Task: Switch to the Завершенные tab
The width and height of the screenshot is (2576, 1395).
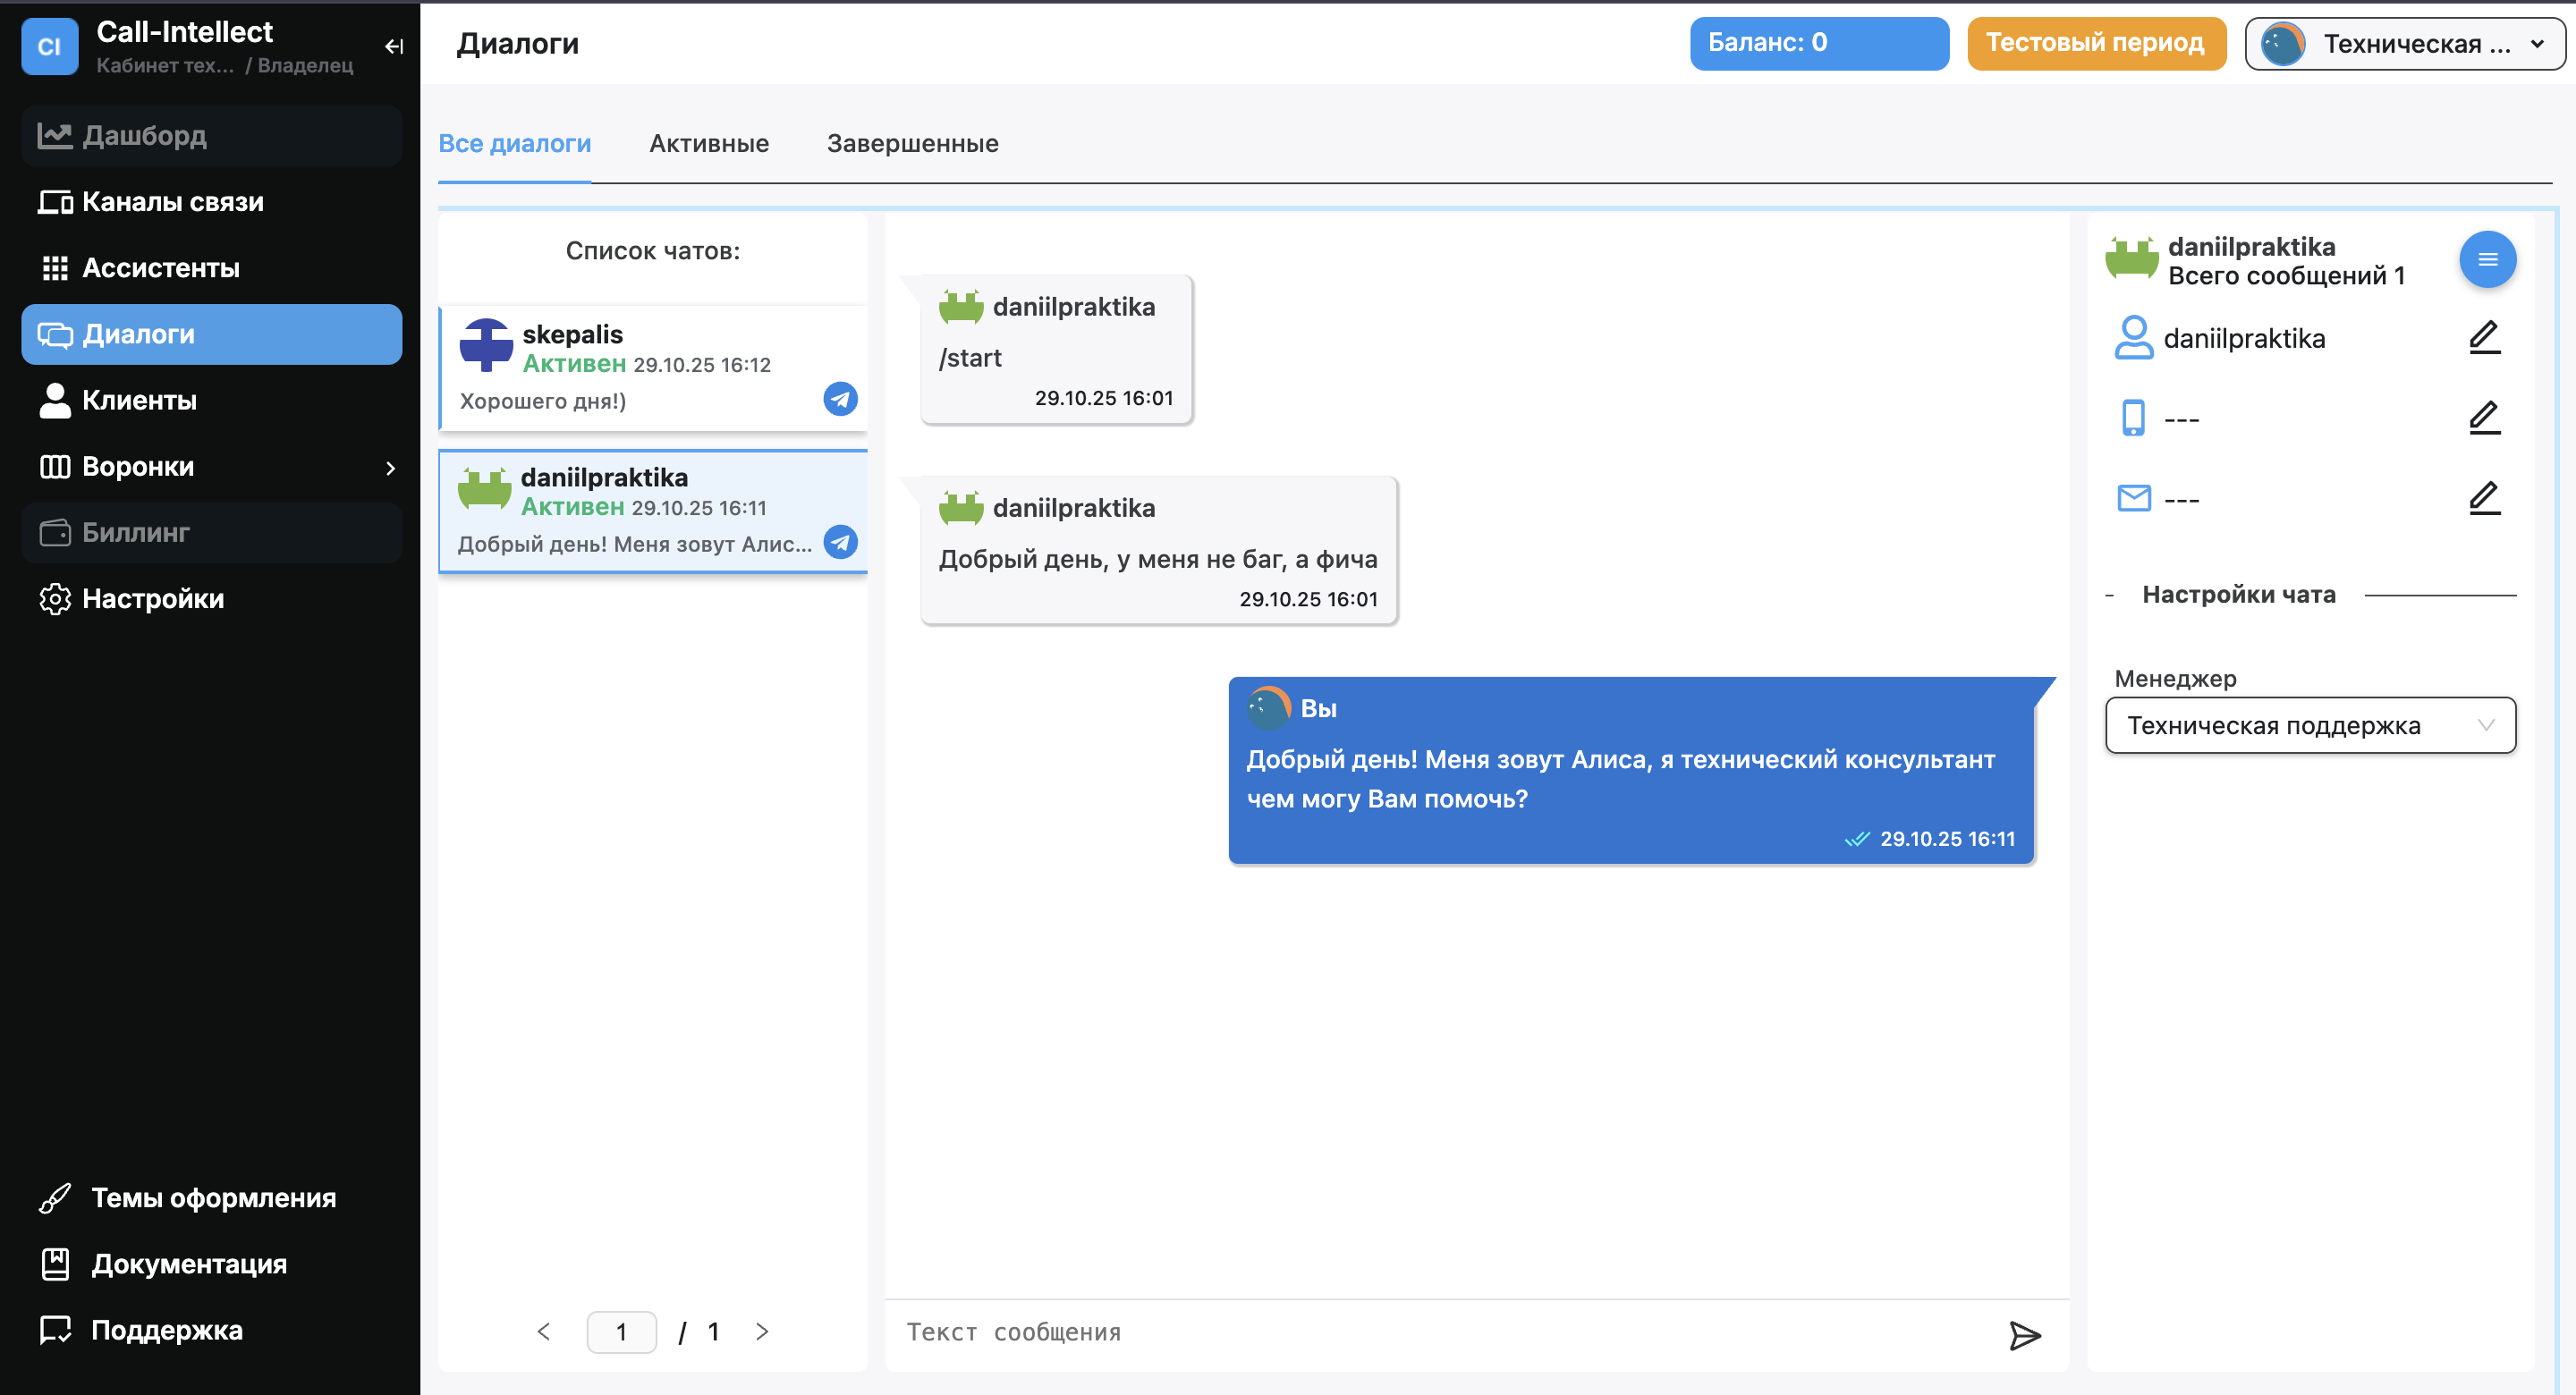Action: [912, 144]
